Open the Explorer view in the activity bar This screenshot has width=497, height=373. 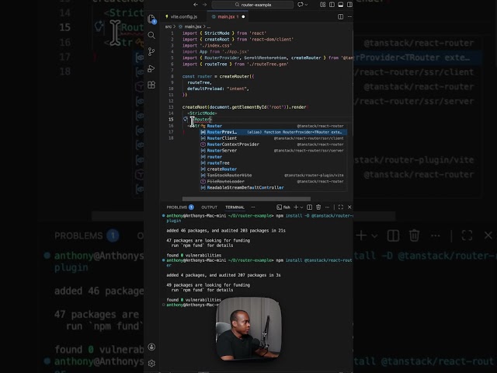pos(151,19)
